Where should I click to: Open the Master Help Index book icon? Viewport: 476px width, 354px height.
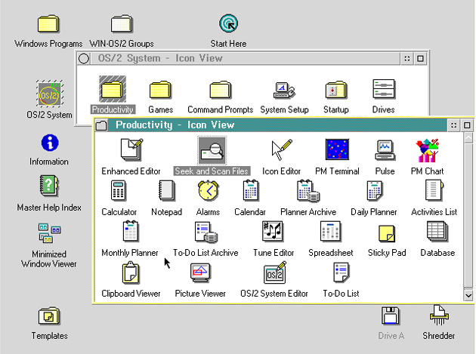tap(49, 186)
